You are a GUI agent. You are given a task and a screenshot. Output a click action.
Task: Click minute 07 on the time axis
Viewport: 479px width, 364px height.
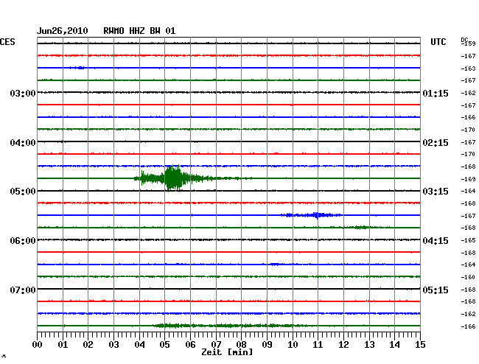tap(216, 344)
